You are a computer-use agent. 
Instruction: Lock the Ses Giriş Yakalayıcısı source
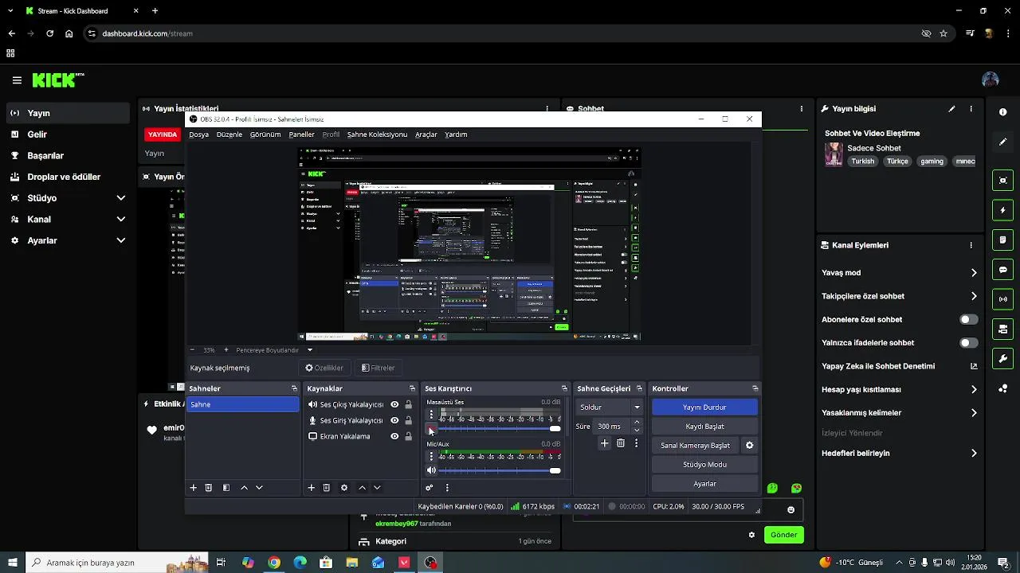tap(408, 420)
